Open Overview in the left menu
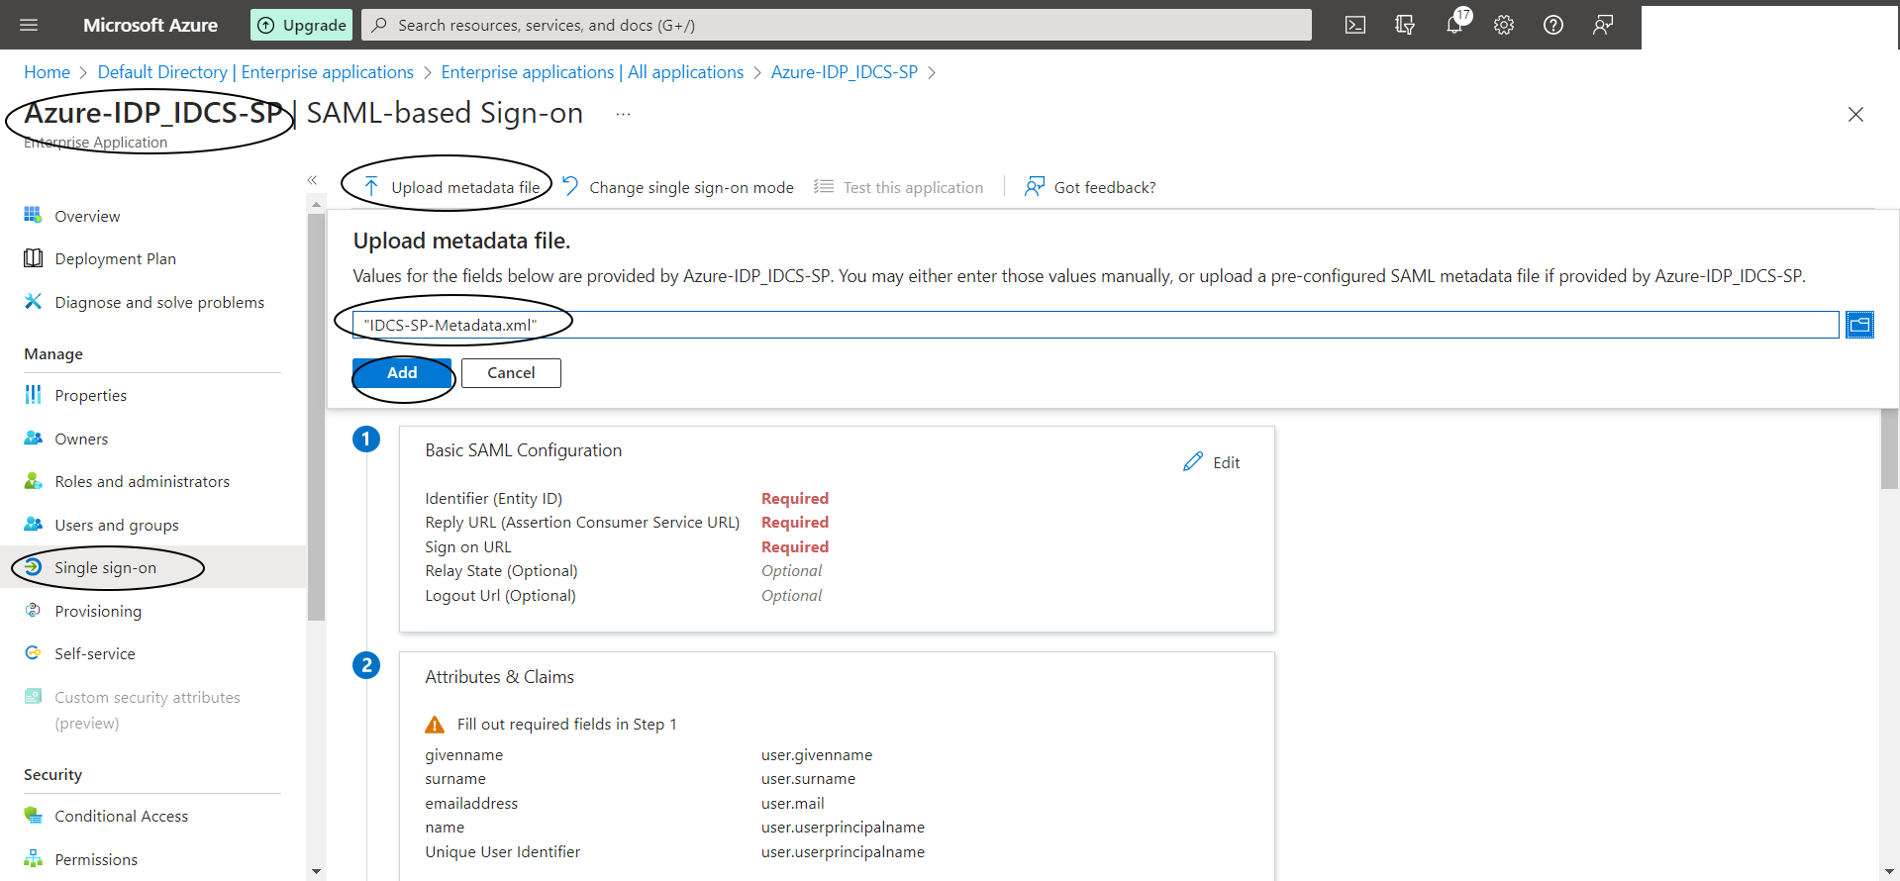Viewport: 1900px width, 881px height. (87, 216)
